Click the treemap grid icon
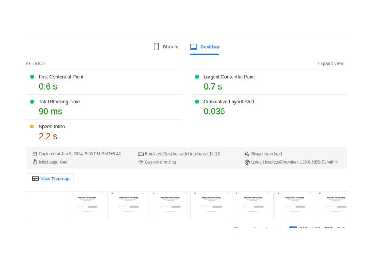Image resolution: width=374 pixels, height=280 pixels. click(x=35, y=179)
